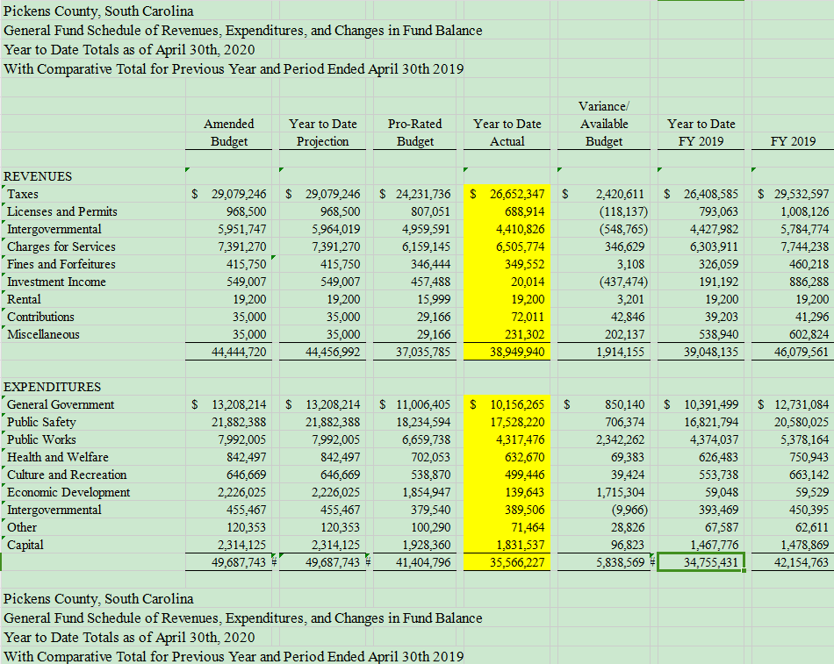Click Year to Date Actual header
The height and width of the screenshot is (664, 834).
pyautogui.click(x=507, y=132)
